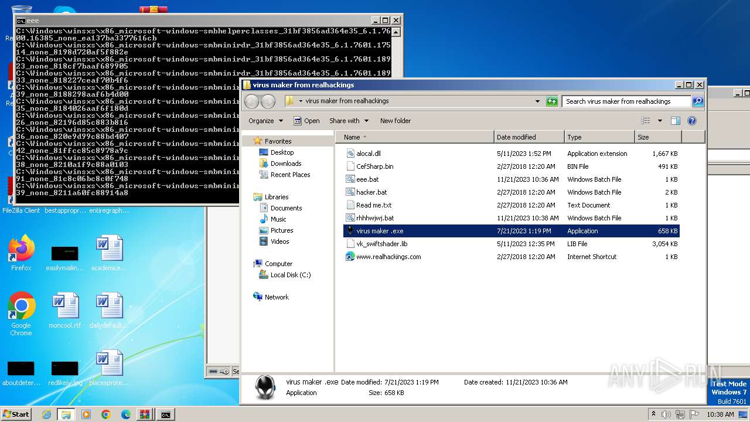
Task: Create a New folder from toolbar
Action: click(x=396, y=121)
